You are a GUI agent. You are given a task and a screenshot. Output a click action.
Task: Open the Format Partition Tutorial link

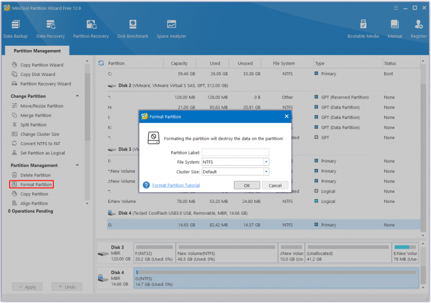click(x=176, y=186)
